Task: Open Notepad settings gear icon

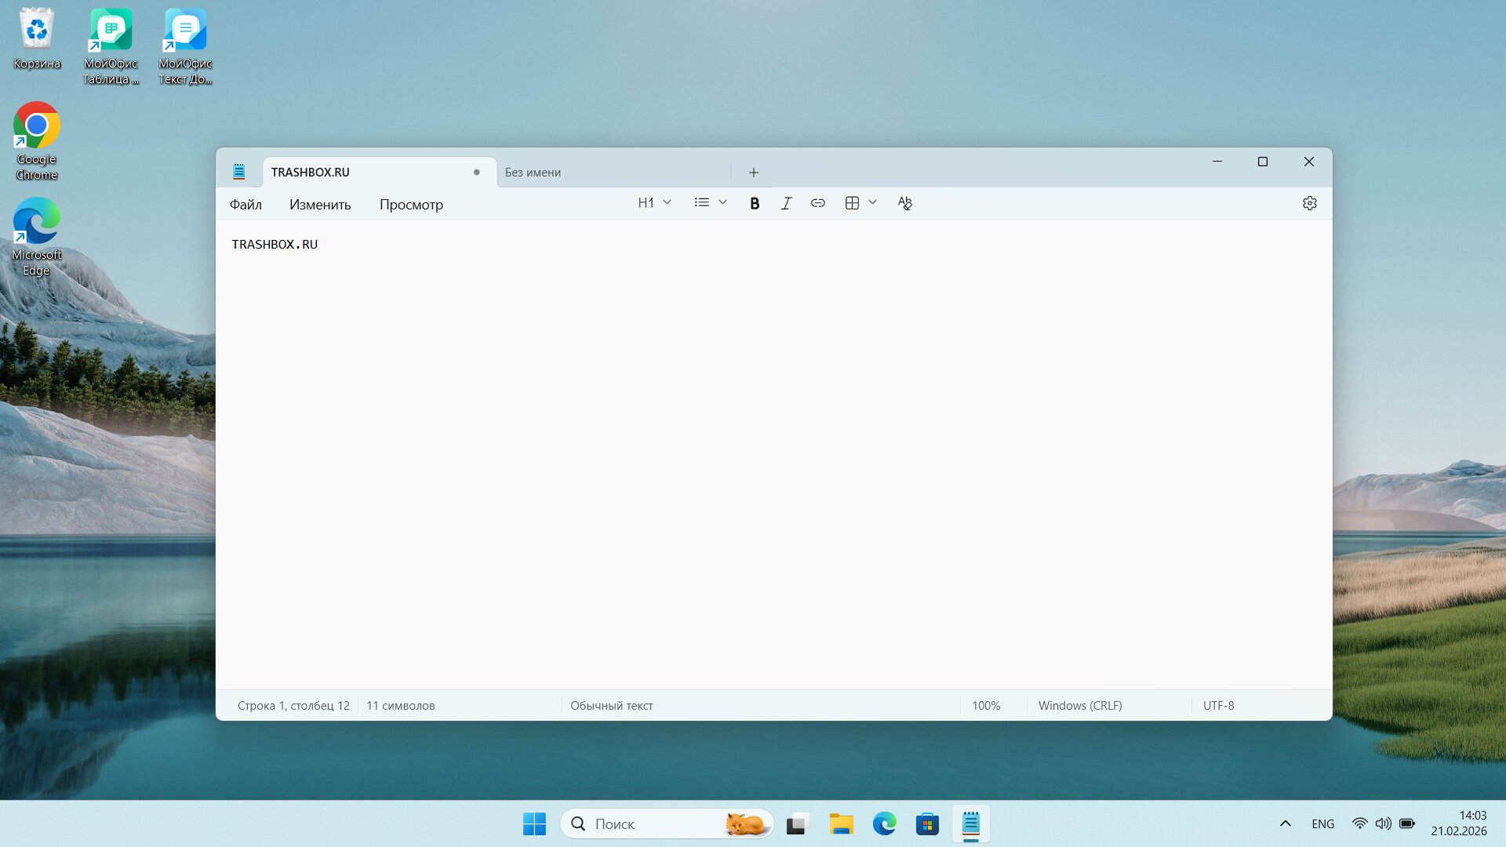Action: (x=1309, y=203)
